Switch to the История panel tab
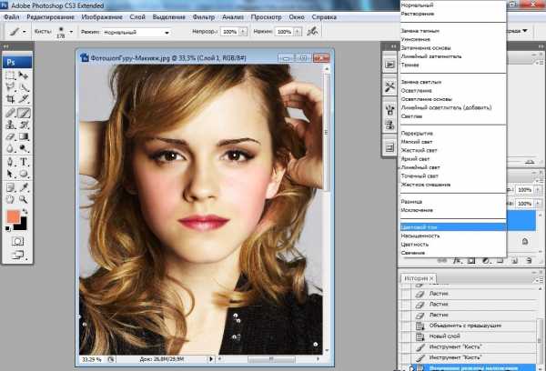This screenshot has width=546, height=371. point(419,278)
